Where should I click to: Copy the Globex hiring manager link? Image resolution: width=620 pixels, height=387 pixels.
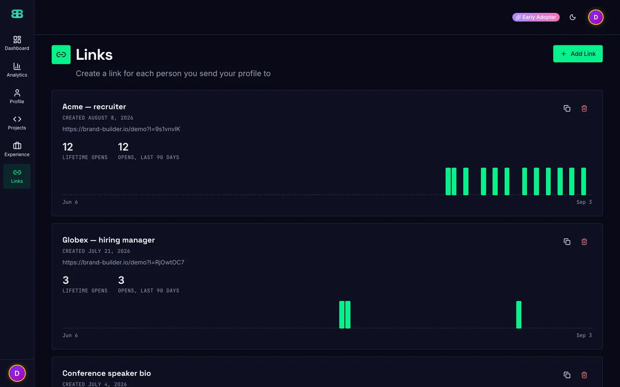[567, 241]
